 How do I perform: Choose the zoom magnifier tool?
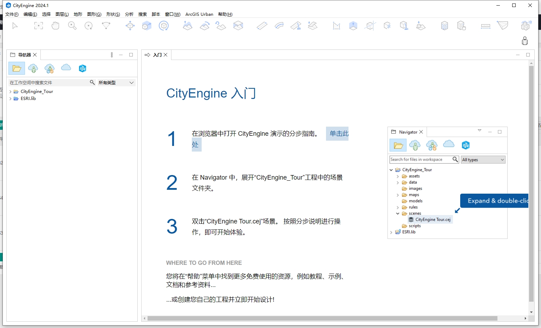[72, 26]
